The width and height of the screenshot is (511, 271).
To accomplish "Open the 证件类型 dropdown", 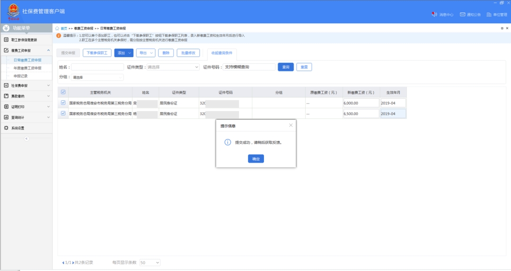I will [173, 67].
